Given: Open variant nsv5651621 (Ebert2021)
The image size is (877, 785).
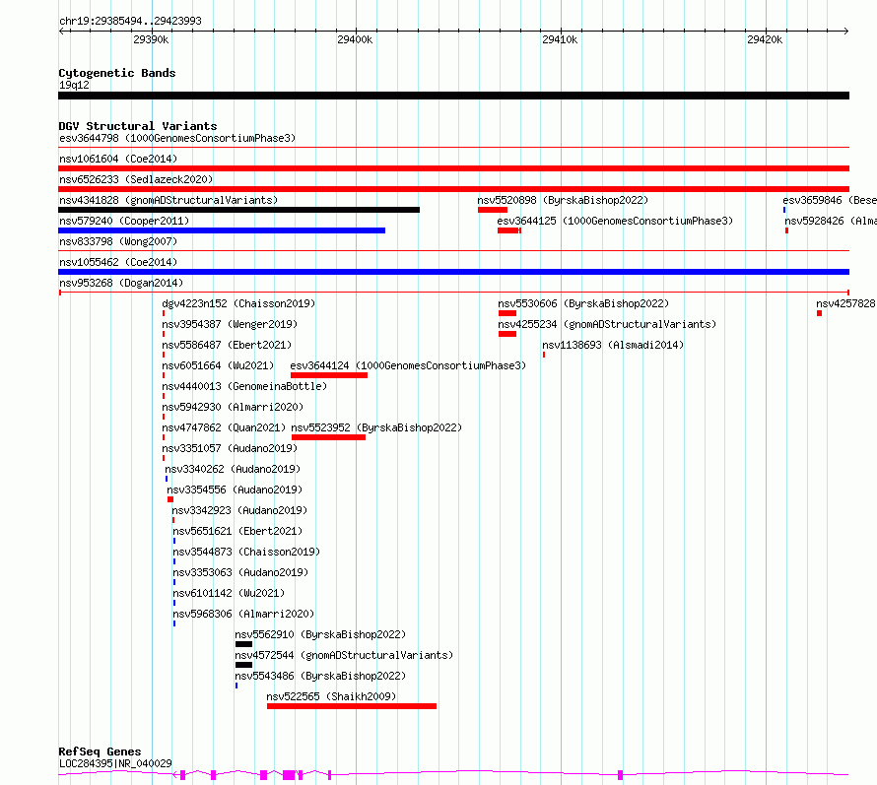Looking at the screenshot, I should 237,531.
